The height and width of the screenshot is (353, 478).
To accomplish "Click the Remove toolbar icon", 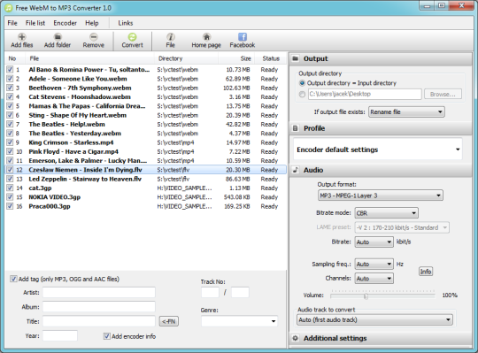I will coord(94,37).
